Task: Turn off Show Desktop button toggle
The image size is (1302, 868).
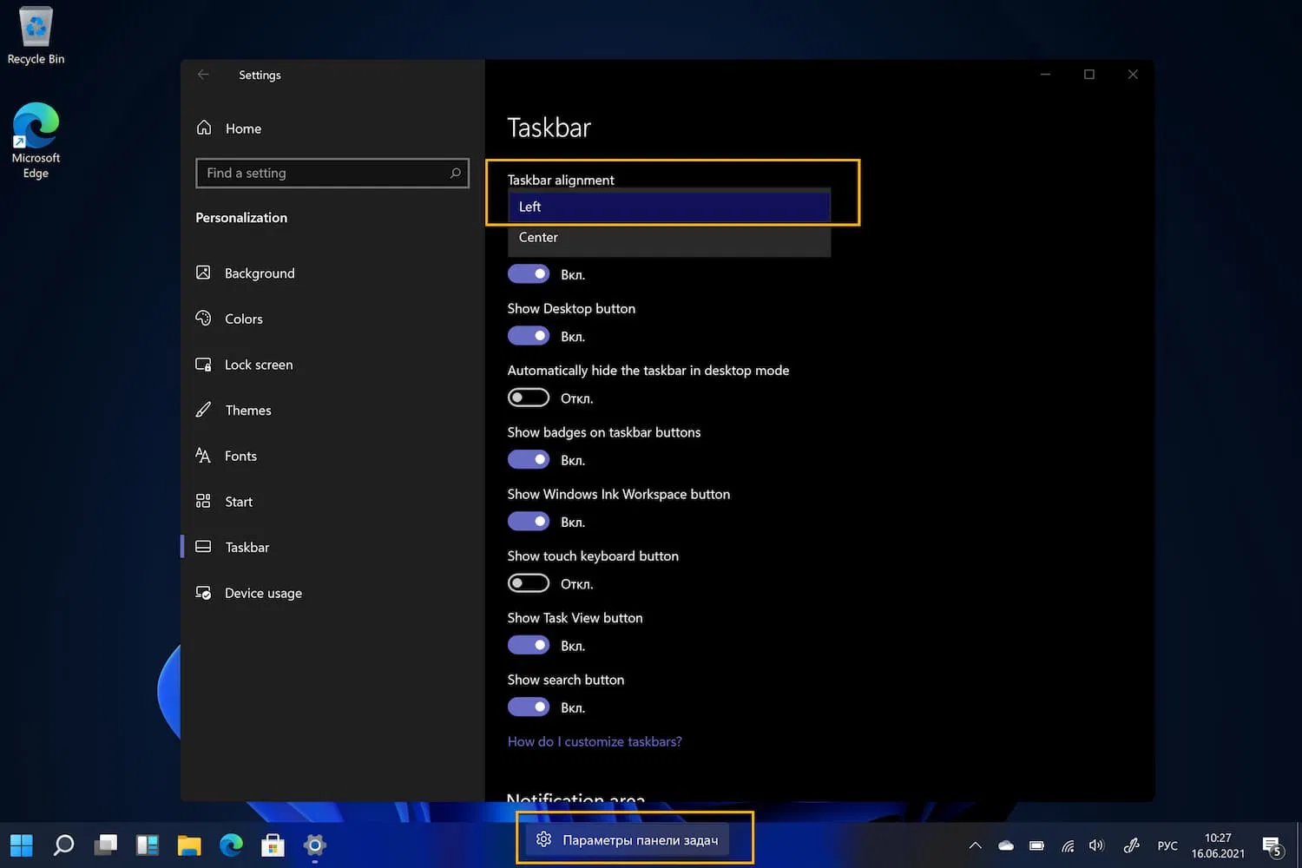Action: [x=529, y=336]
